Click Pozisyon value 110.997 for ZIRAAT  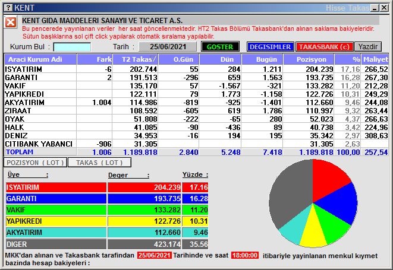[319, 110]
